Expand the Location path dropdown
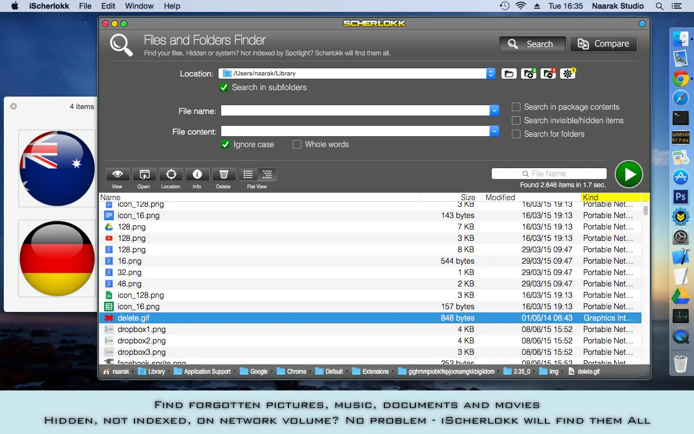 tap(491, 73)
